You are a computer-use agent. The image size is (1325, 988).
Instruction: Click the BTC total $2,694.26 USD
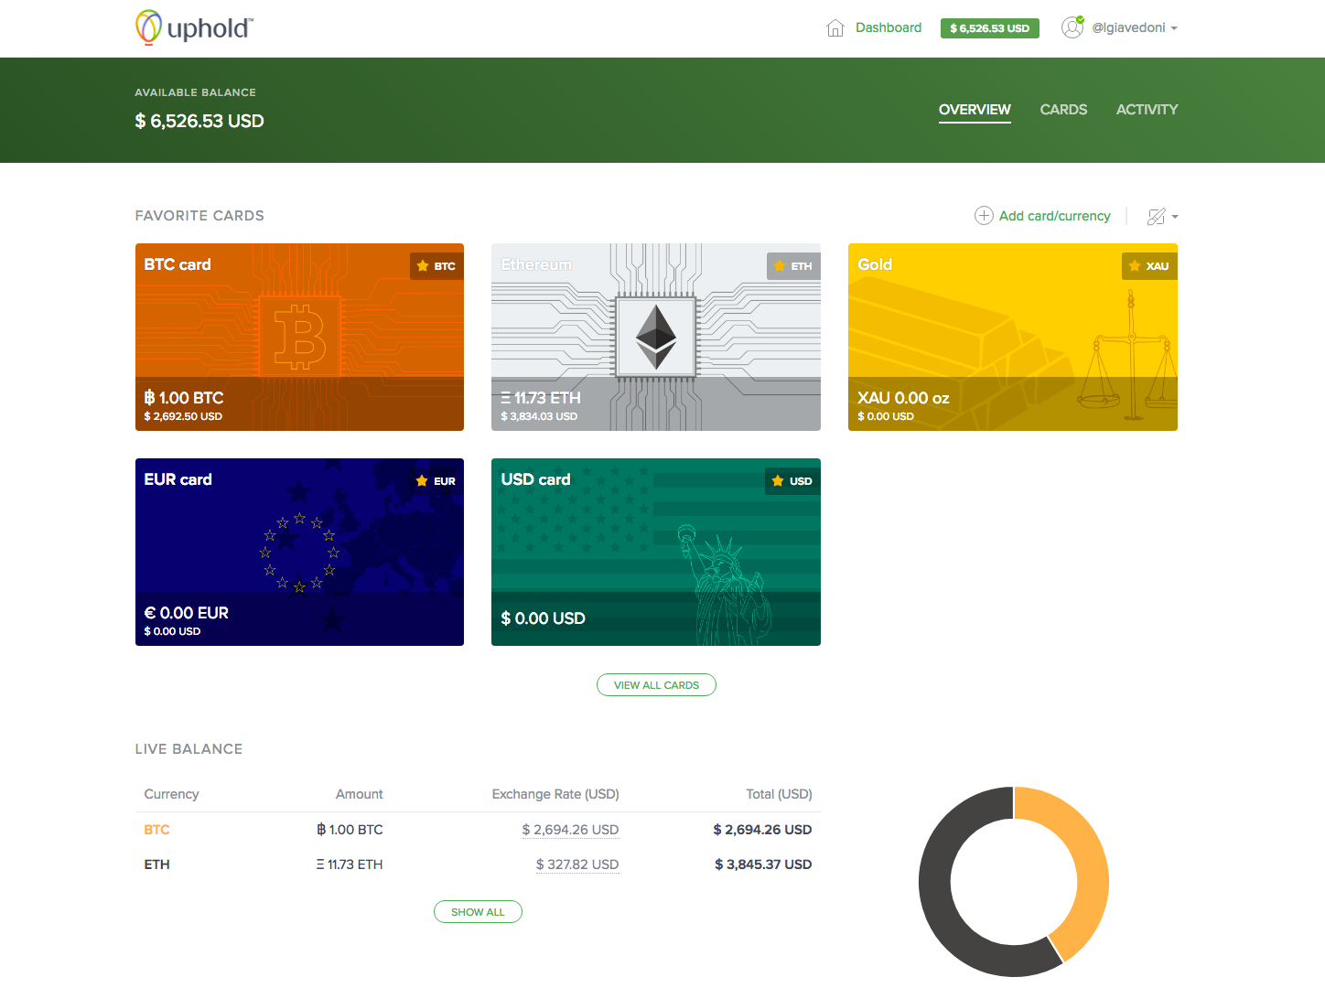(x=762, y=830)
